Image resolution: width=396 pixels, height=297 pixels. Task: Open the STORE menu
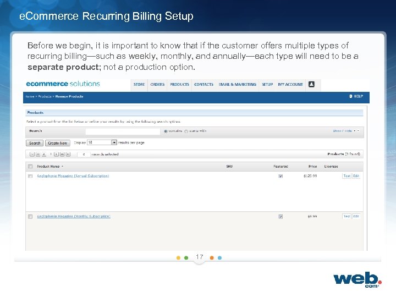139,84
